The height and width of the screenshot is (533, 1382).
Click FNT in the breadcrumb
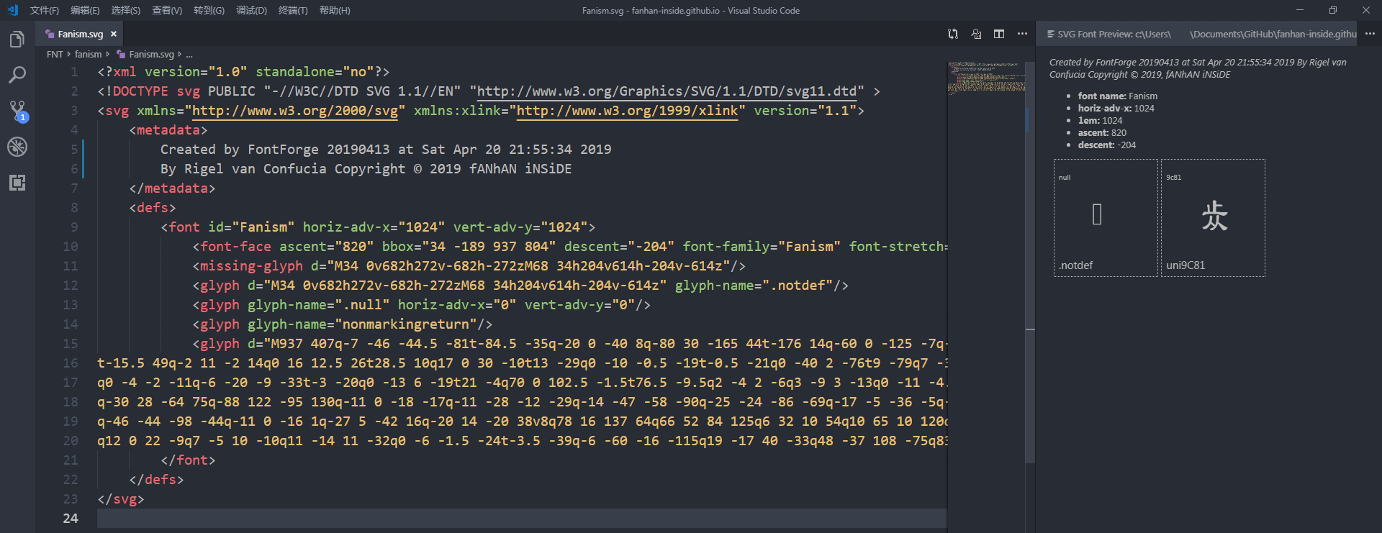tap(55, 55)
